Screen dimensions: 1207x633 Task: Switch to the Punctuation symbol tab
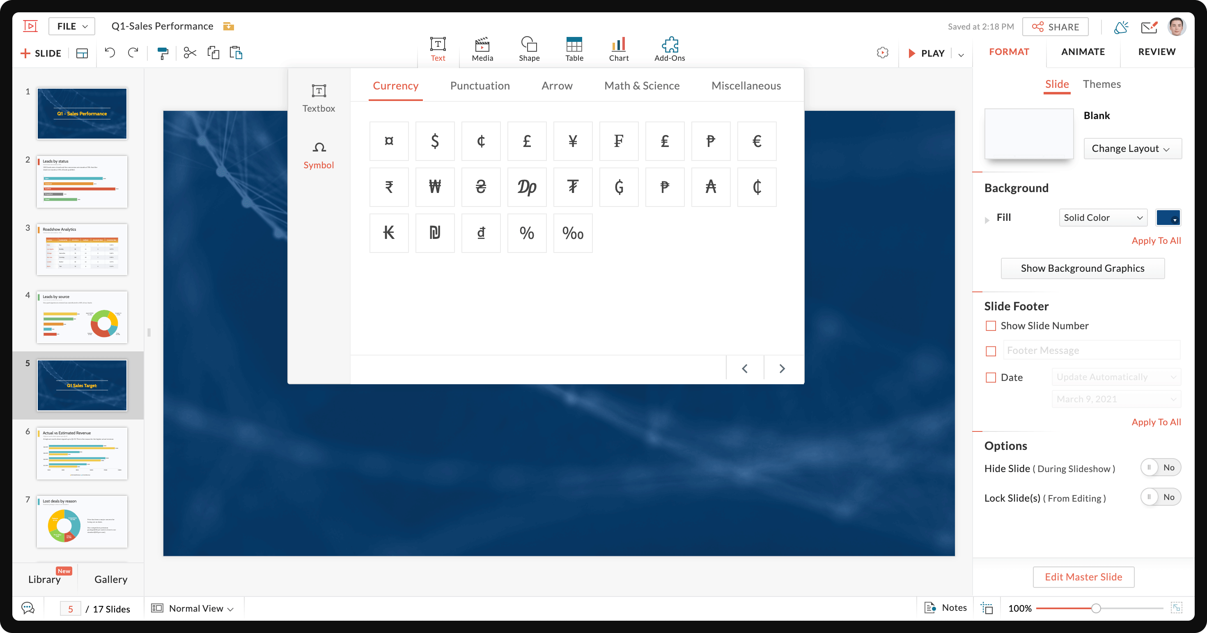coord(480,86)
